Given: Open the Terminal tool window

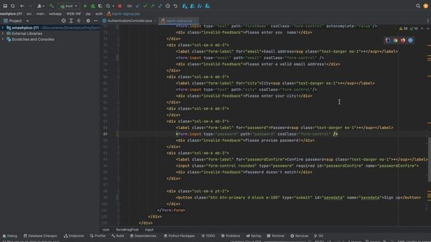Looking at the screenshot, I should [x=275, y=236].
